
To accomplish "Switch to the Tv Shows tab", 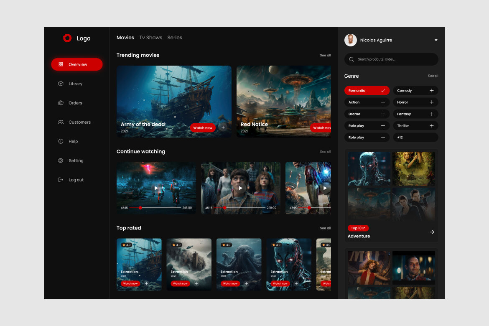I will pos(150,38).
